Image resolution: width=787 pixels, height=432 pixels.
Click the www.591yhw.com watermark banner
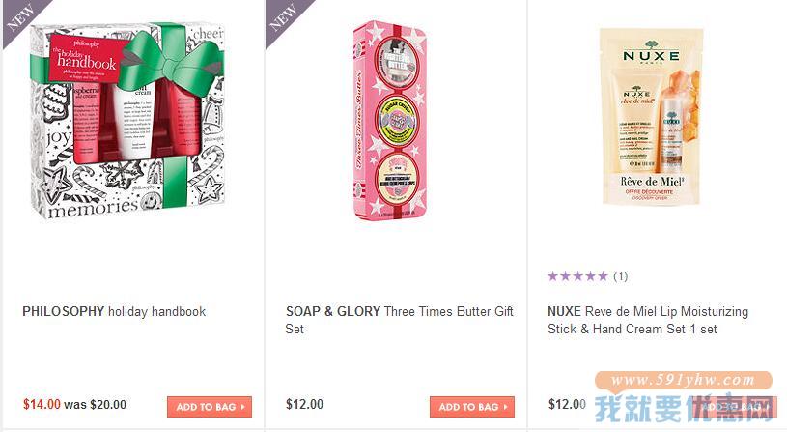point(684,380)
